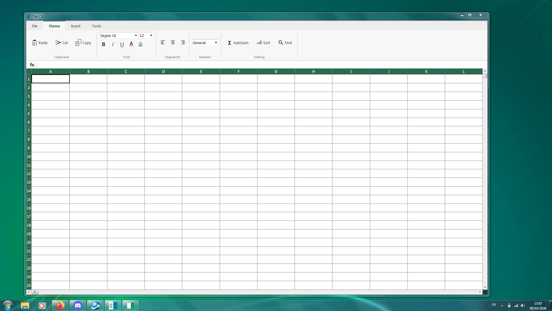
Task: Open File Explorer from the taskbar
Action: coord(25,306)
